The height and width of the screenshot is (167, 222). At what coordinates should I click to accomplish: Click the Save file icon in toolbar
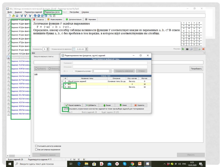point(17,16)
